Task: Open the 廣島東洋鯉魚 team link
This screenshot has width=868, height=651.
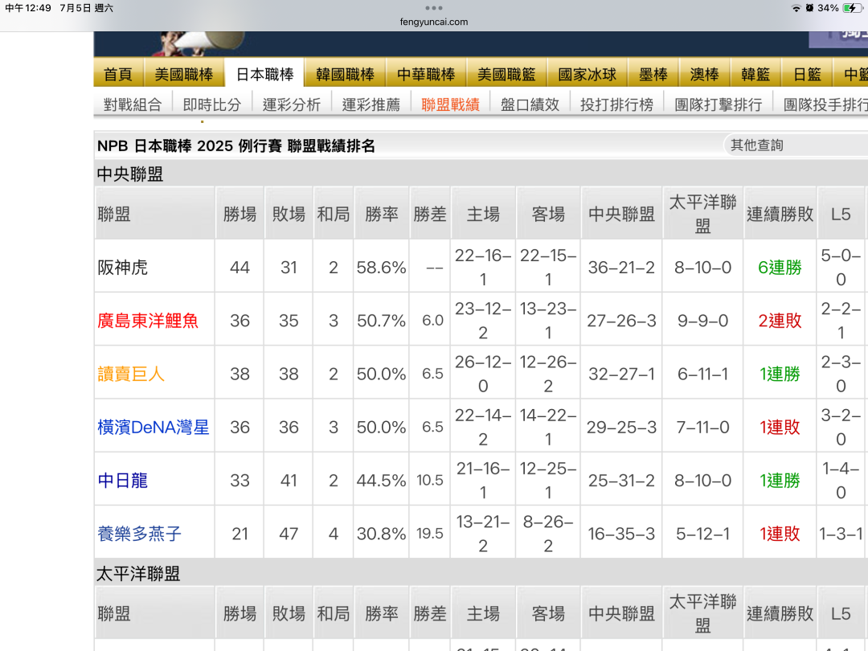Action: pyautogui.click(x=148, y=321)
